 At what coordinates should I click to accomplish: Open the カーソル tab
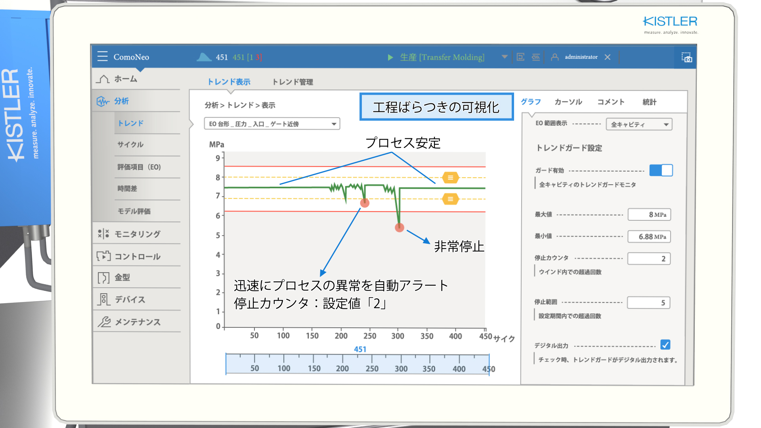(x=568, y=102)
